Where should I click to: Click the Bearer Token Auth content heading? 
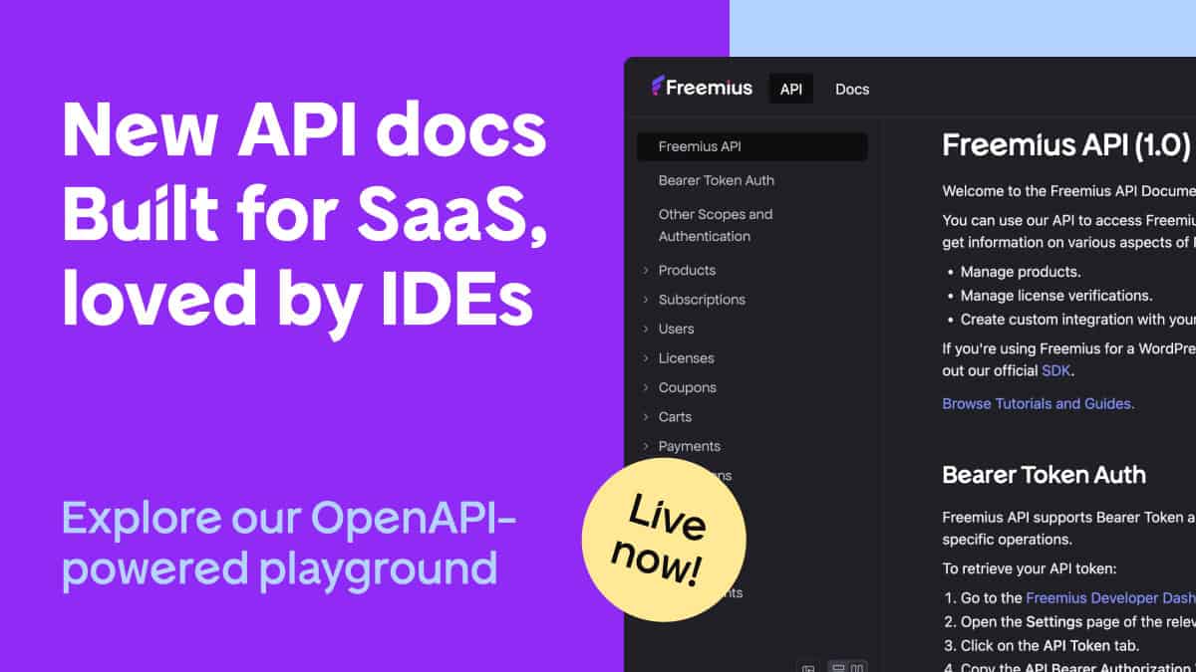coord(1044,475)
